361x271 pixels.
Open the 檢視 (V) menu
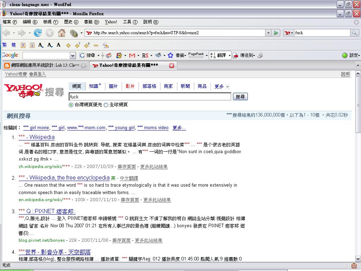pos(50,22)
